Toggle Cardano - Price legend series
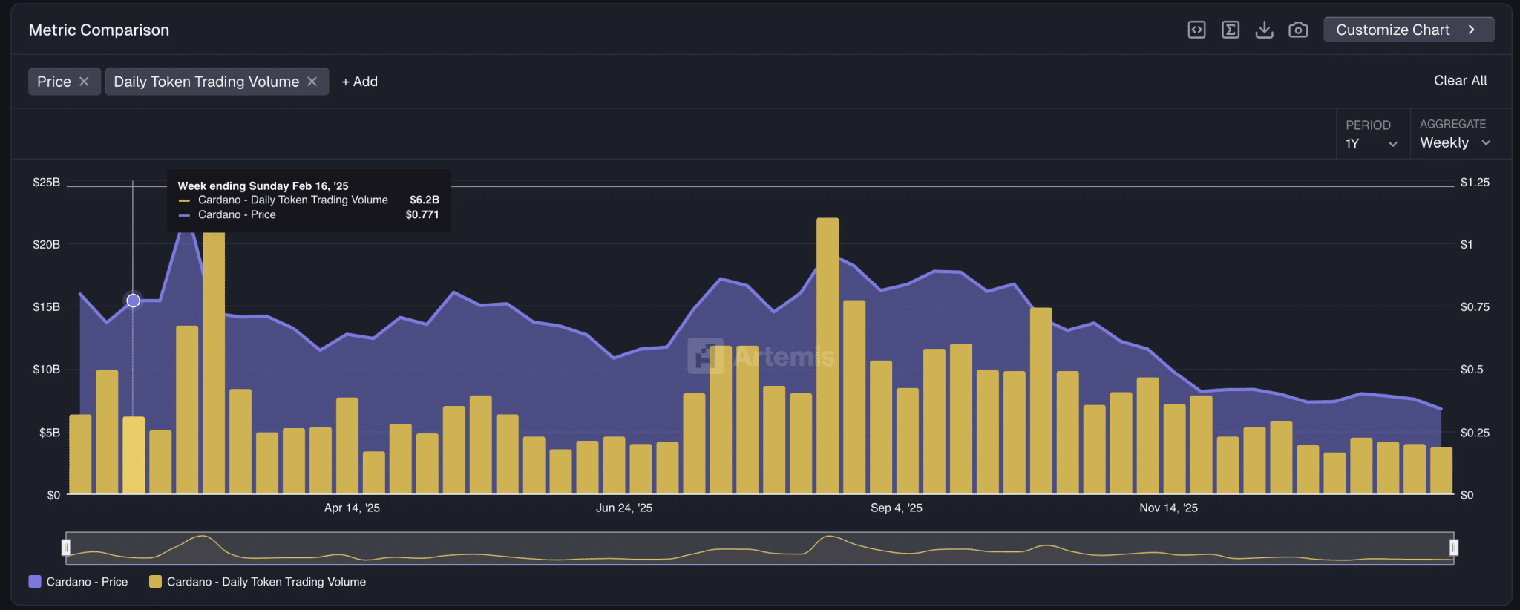 pyautogui.click(x=78, y=582)
